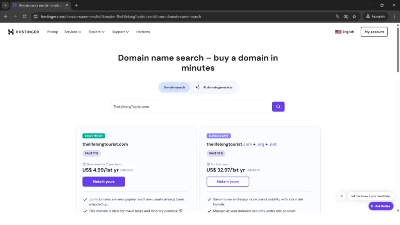This screenshot has height=225, width=400.
Task: Go back using the browser back arrow
Action: pyautogui.click(x=5, y=16)
